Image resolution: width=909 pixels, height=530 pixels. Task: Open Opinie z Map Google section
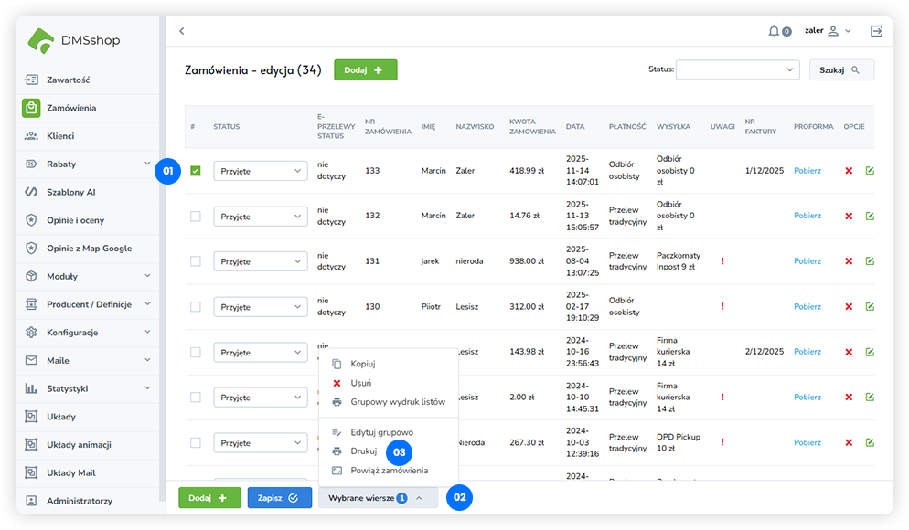(x=89, y=249)
